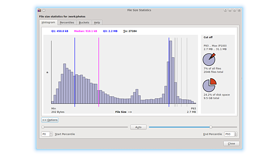Screen dimensions: 279x157
Task: Close the window using the title bar X
Action: click(240, 10)
